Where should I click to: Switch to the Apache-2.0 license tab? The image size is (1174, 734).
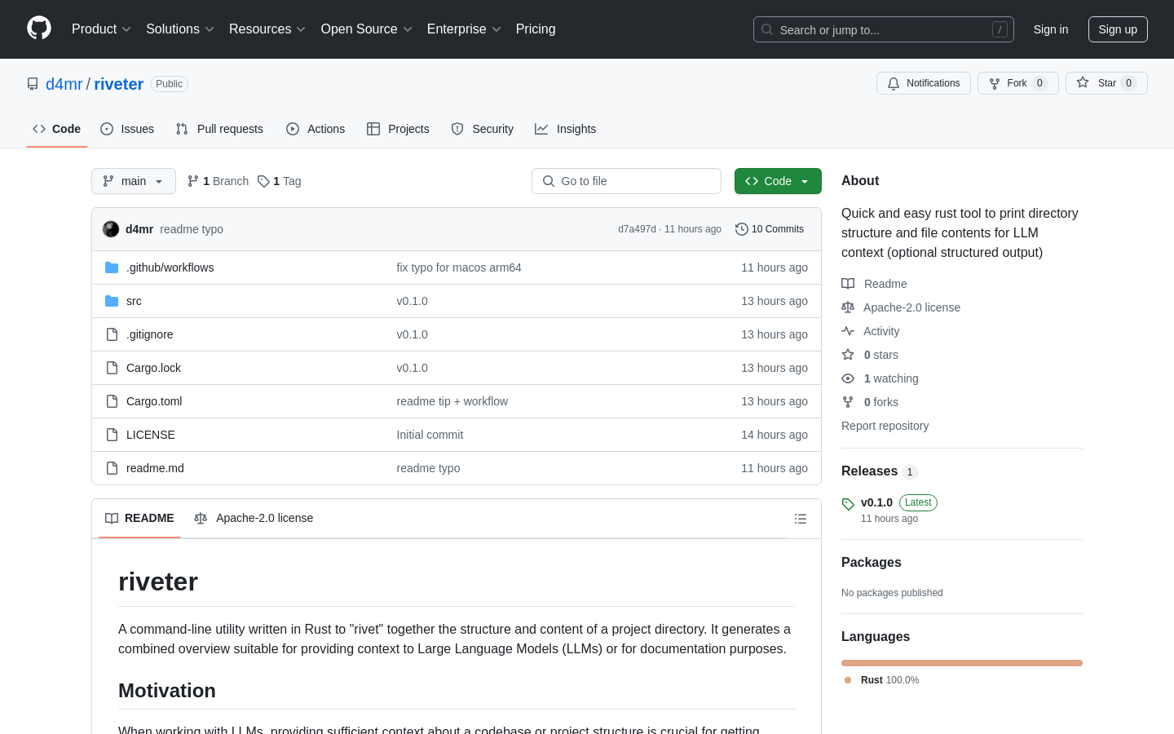[x=254, y=519]
